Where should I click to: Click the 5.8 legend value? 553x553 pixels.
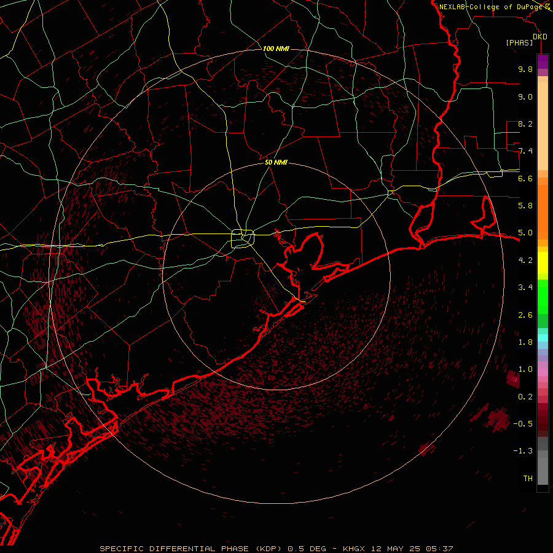pos(525,206)
